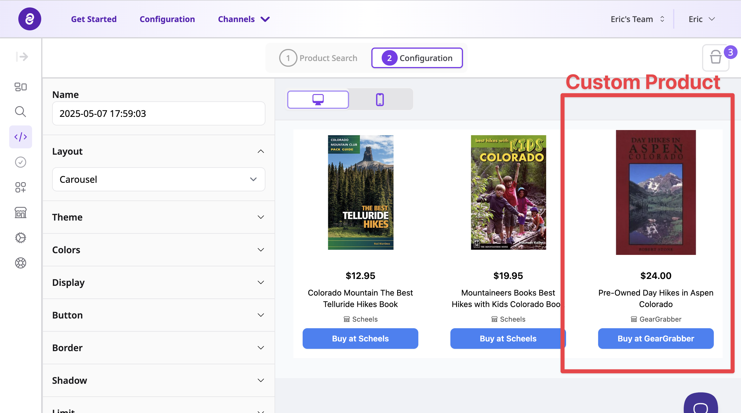This screenshot has height=413, width=741.
Task: Expand the collapsed sidebar arrow icon
Action: pos(22,57)
